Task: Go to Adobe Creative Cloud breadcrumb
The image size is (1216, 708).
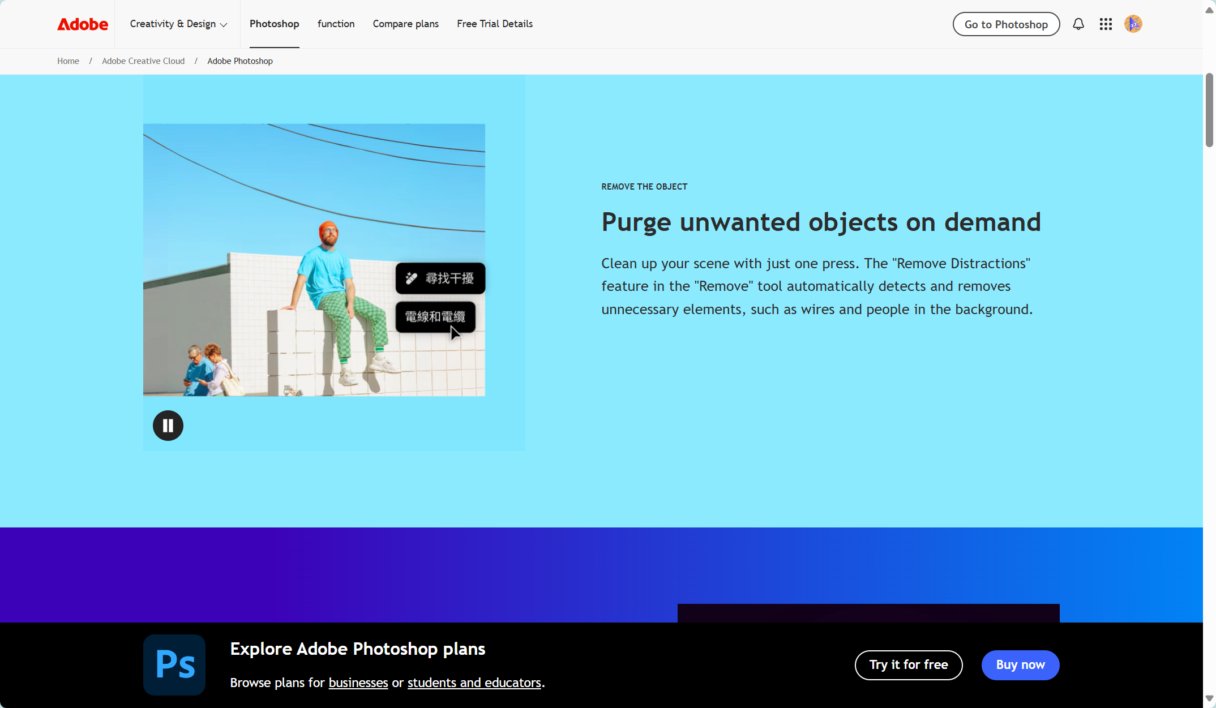Action: (x=143, y=61)
